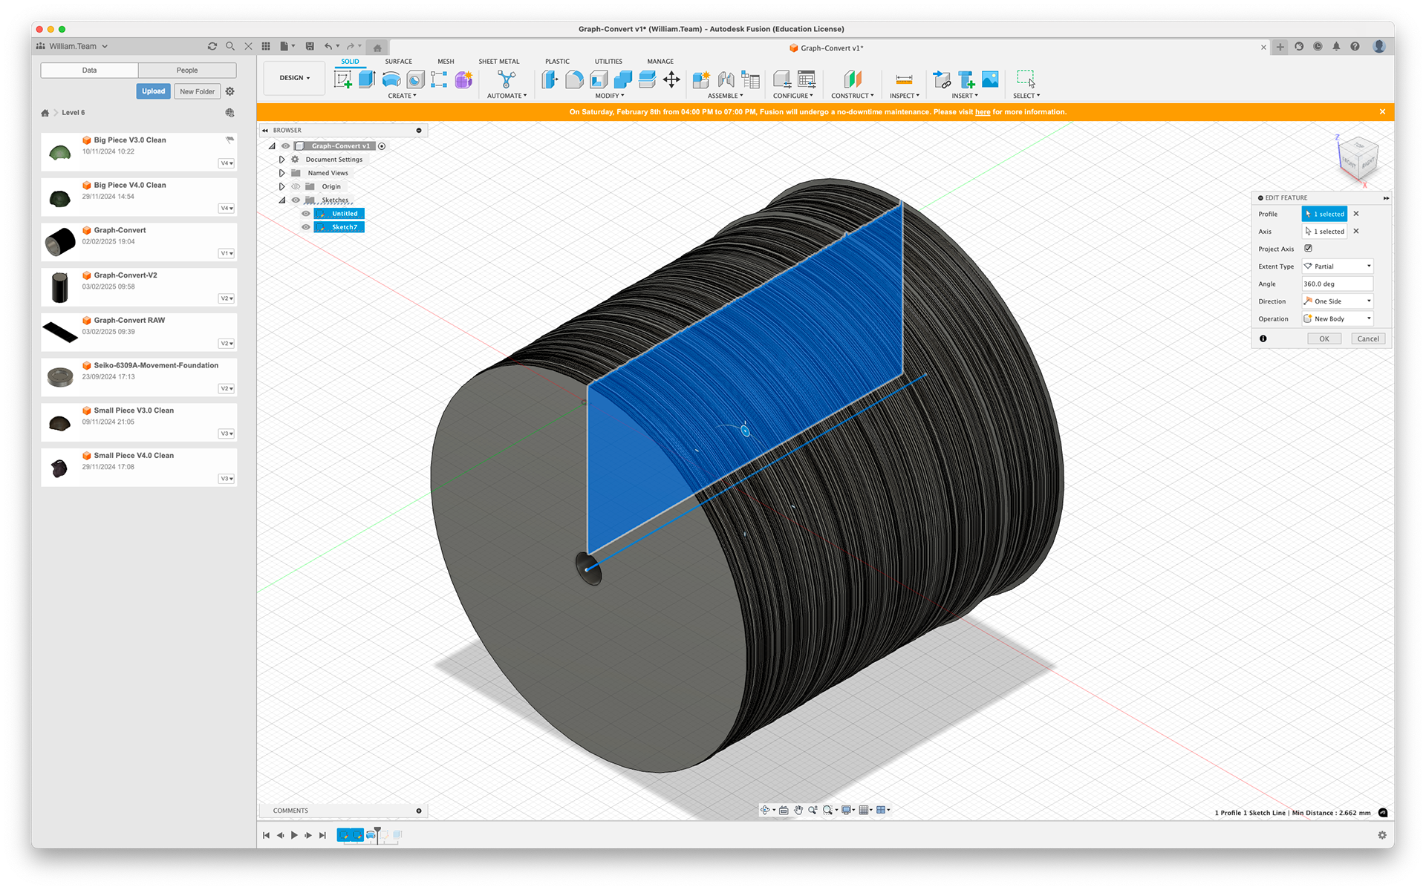Refresh the data panel
Image resolution: width=1426 pixels, height=890 pixels.
pos(212,46)
